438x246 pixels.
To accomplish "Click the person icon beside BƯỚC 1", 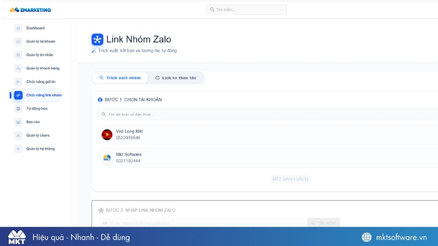I will (x=100, y=100).
